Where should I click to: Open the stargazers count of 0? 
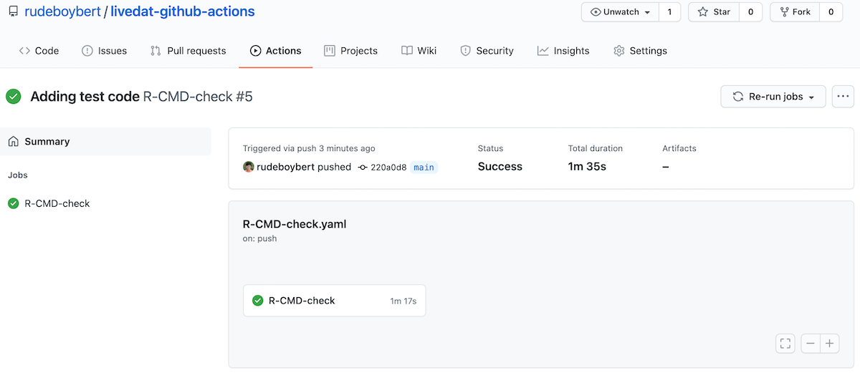(x=750, y=12)
